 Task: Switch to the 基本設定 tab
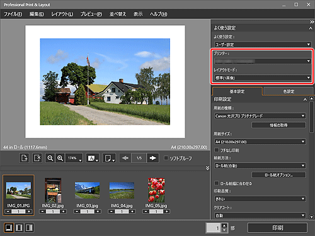tap(237, 91)
